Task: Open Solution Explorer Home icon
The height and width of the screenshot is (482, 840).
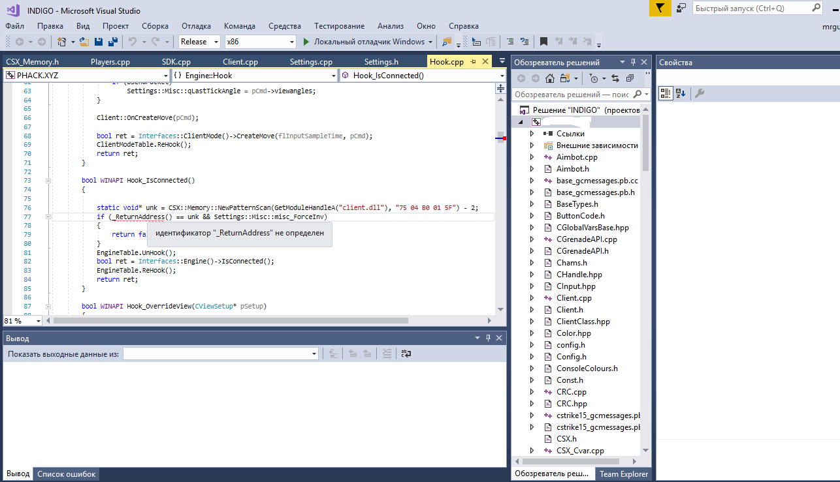Action: 550,78
